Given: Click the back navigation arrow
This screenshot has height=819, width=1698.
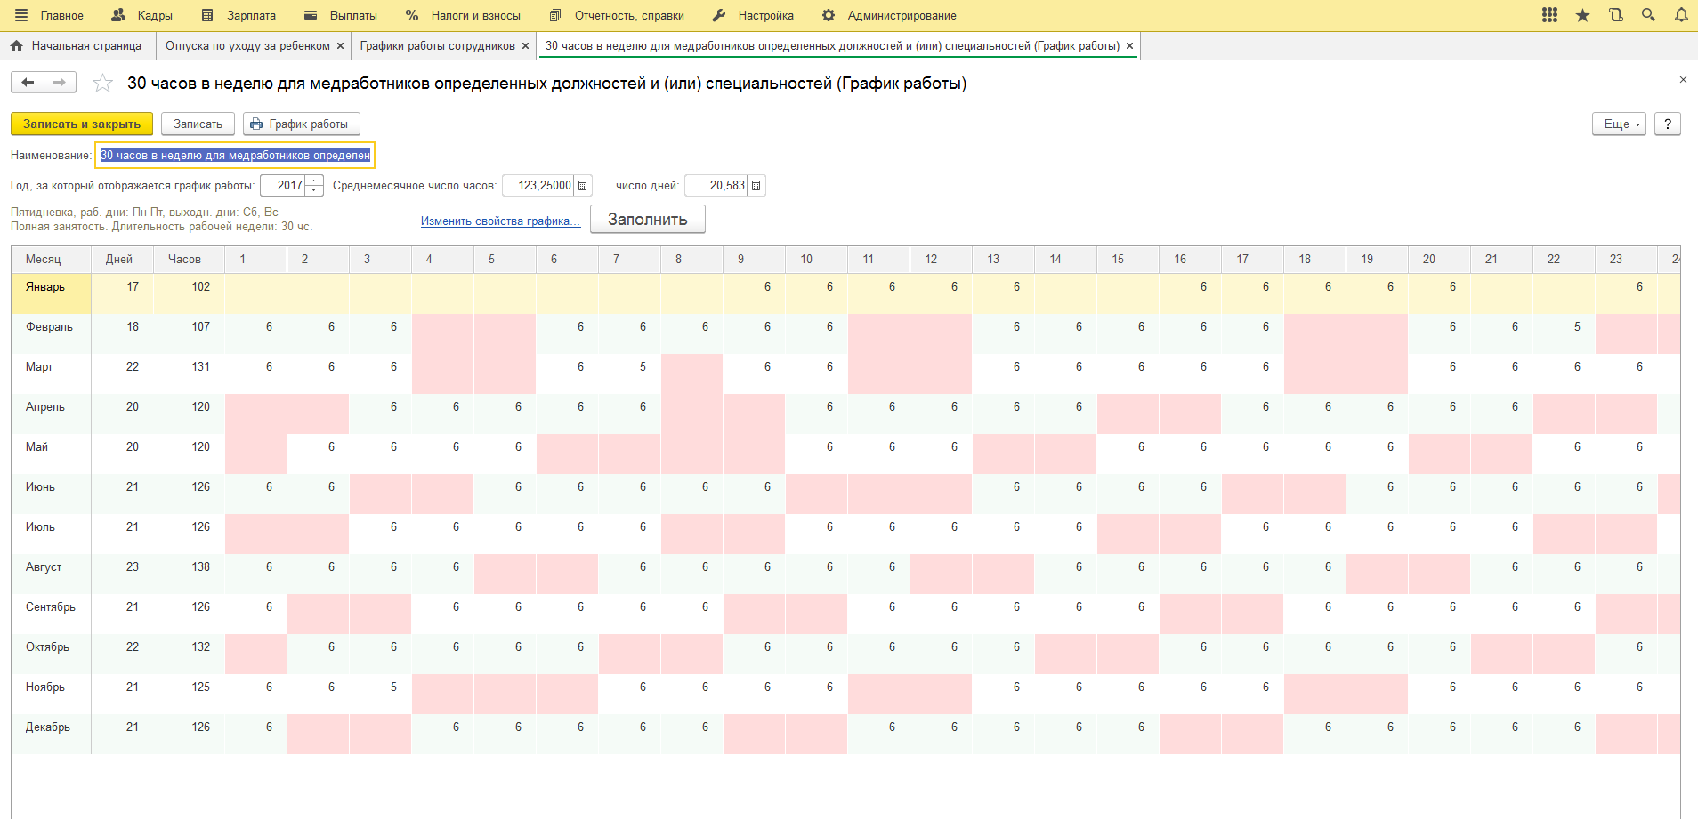Looking at the screenshot, I should (x=28, y=83).
